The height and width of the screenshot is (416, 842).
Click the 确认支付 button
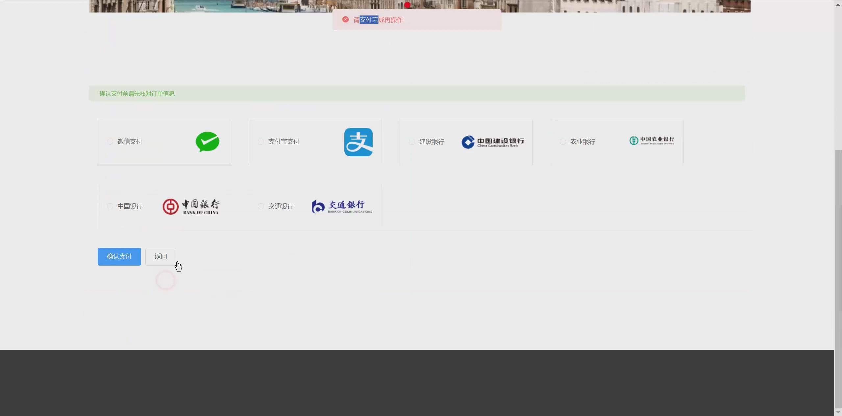tap(119, 257)
